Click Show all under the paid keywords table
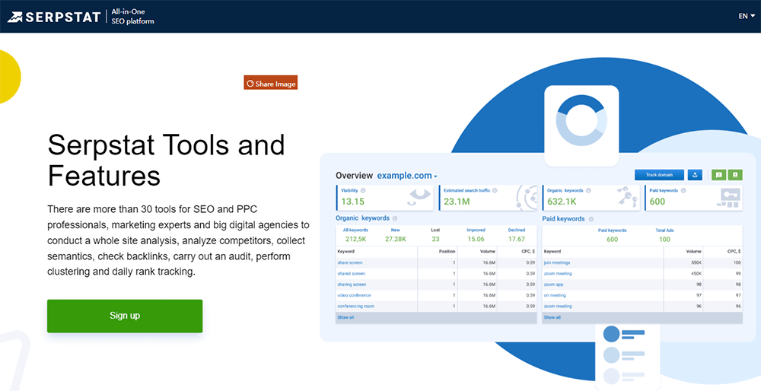This screenshot has height=391, width=761. click(x=552, y=317)
